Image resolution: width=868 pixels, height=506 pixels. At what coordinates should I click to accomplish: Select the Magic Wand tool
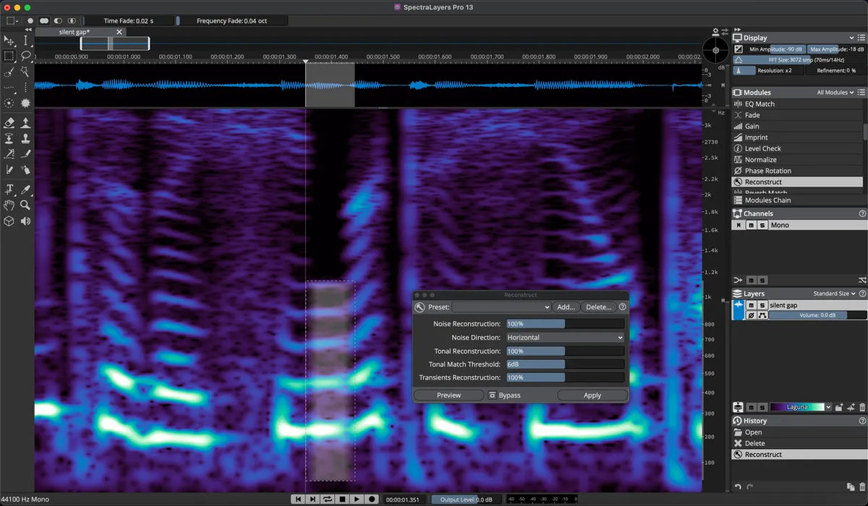25,72
